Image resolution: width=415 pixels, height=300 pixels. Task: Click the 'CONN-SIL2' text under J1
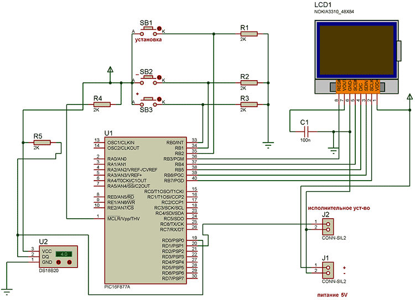point(334,282)
